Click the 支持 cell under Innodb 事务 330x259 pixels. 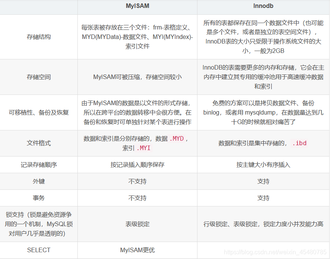(x=263, y=197)
